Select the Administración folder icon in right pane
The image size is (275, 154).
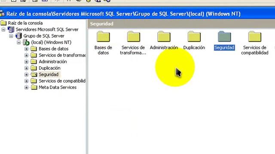(x=164, y=36)
